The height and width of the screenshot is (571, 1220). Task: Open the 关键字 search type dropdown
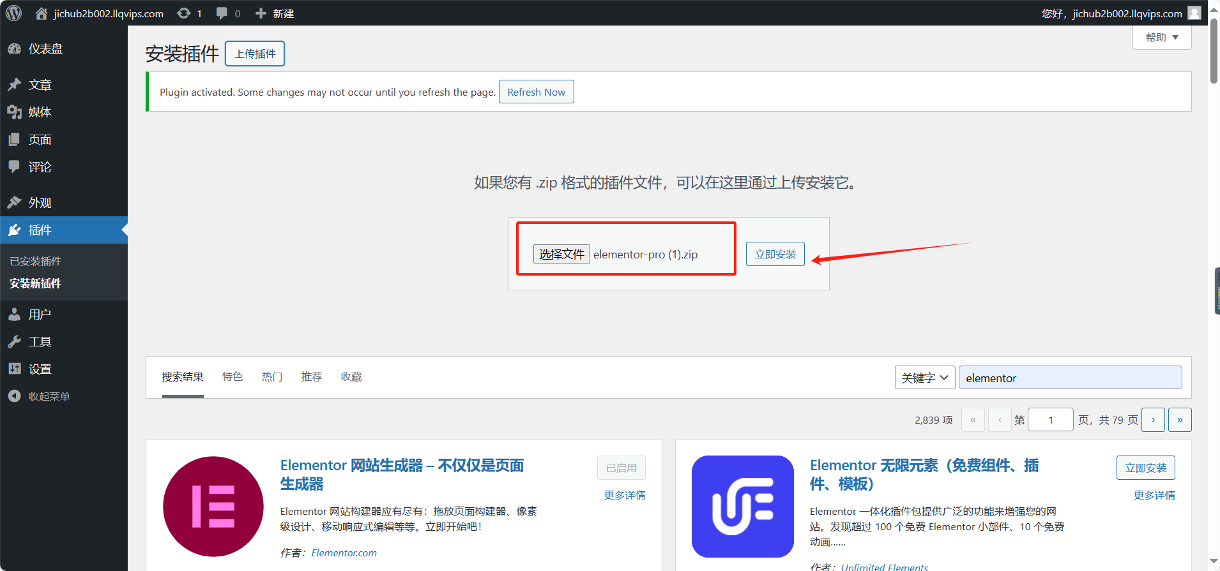point(925,378)
